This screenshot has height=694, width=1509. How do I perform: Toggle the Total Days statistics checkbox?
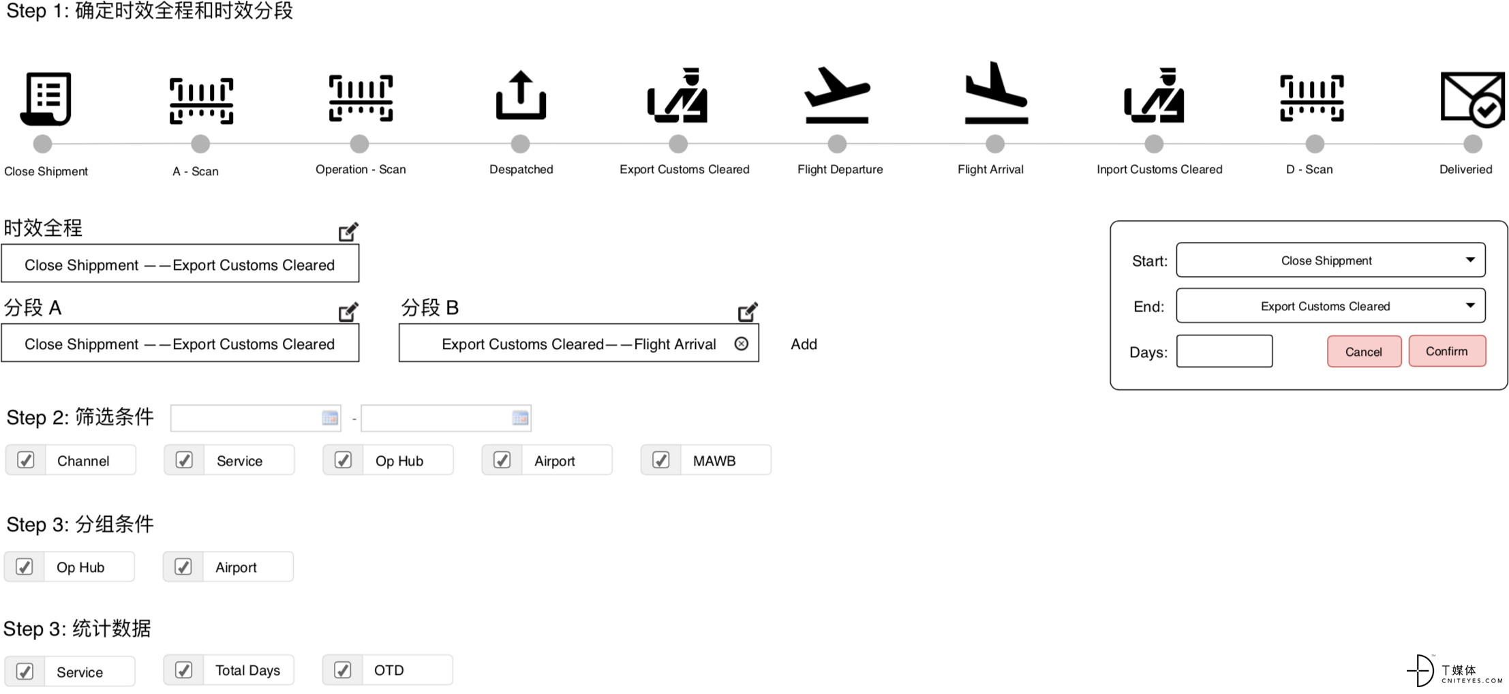(183, 670)
